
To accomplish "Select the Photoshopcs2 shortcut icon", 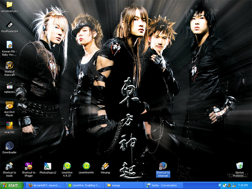I will [48, 166].
